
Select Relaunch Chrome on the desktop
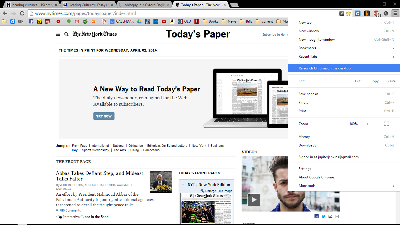344,68
